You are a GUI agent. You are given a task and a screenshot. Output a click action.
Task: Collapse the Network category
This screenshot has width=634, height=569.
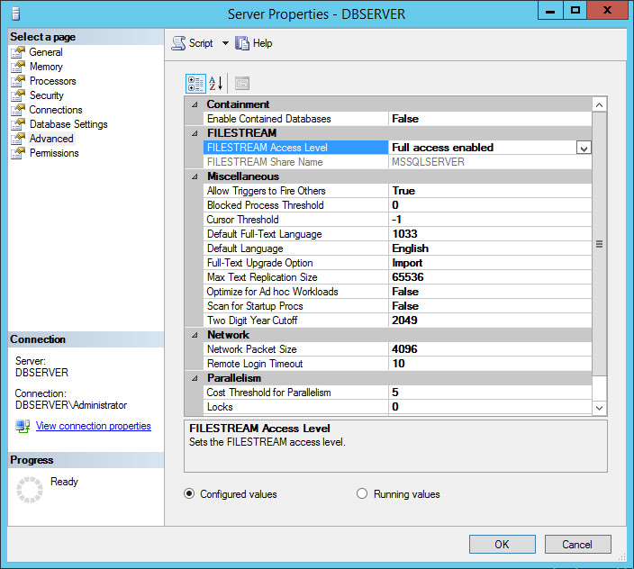pyautogui.click(x=195, y=335)
